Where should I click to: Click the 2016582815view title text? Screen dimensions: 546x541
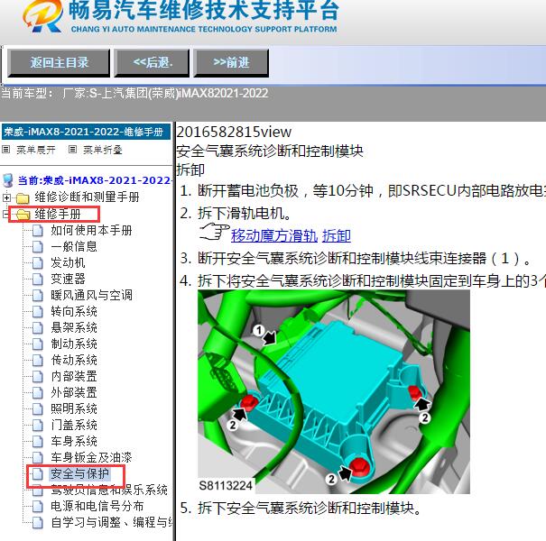pyautogui.click(x=234, y=132)
